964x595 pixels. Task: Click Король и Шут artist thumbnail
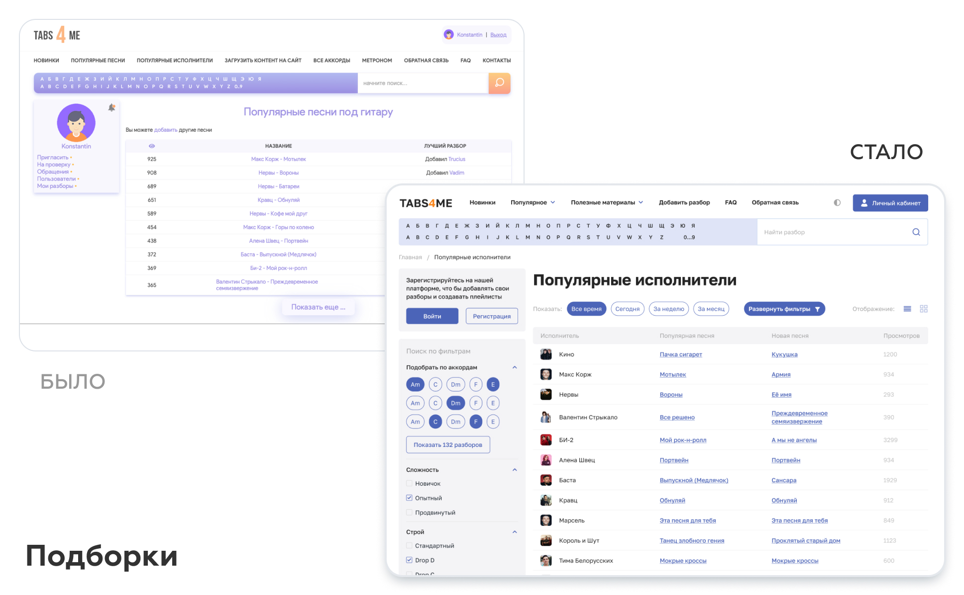(x=546, y=540)
